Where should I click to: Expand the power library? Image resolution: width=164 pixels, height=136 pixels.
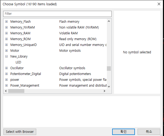[x=7, y=80]
